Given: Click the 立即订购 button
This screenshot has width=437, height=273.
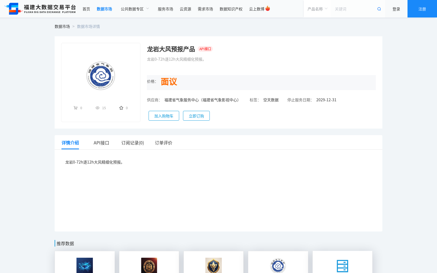Looking at the screenshot, I should [196, 116].
